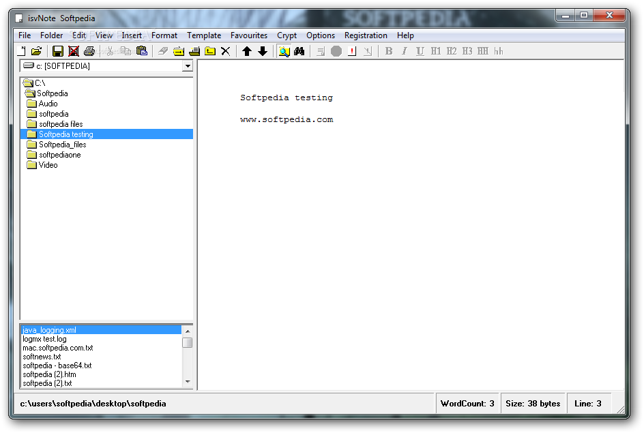Click the yellow-and-black stacked folder icon
This screenshot has width=644, height=433.
(x=194, y=51)
